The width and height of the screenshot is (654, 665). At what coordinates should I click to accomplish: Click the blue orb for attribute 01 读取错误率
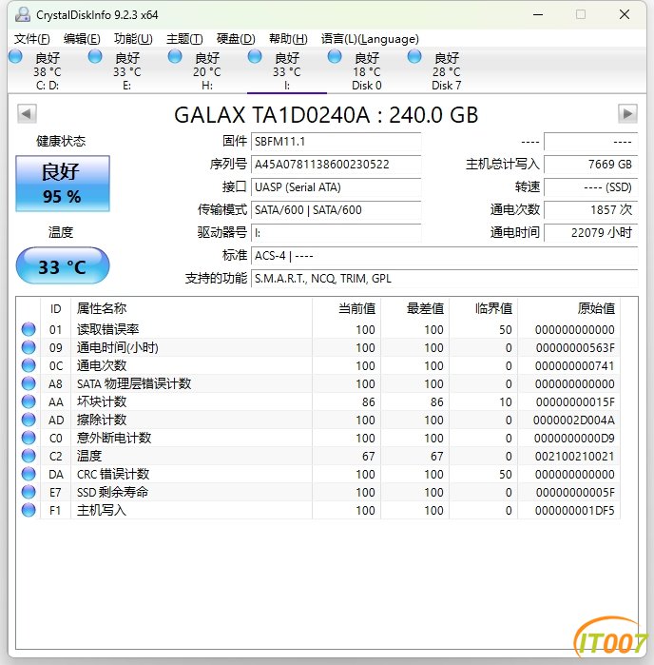pos(29,329)
